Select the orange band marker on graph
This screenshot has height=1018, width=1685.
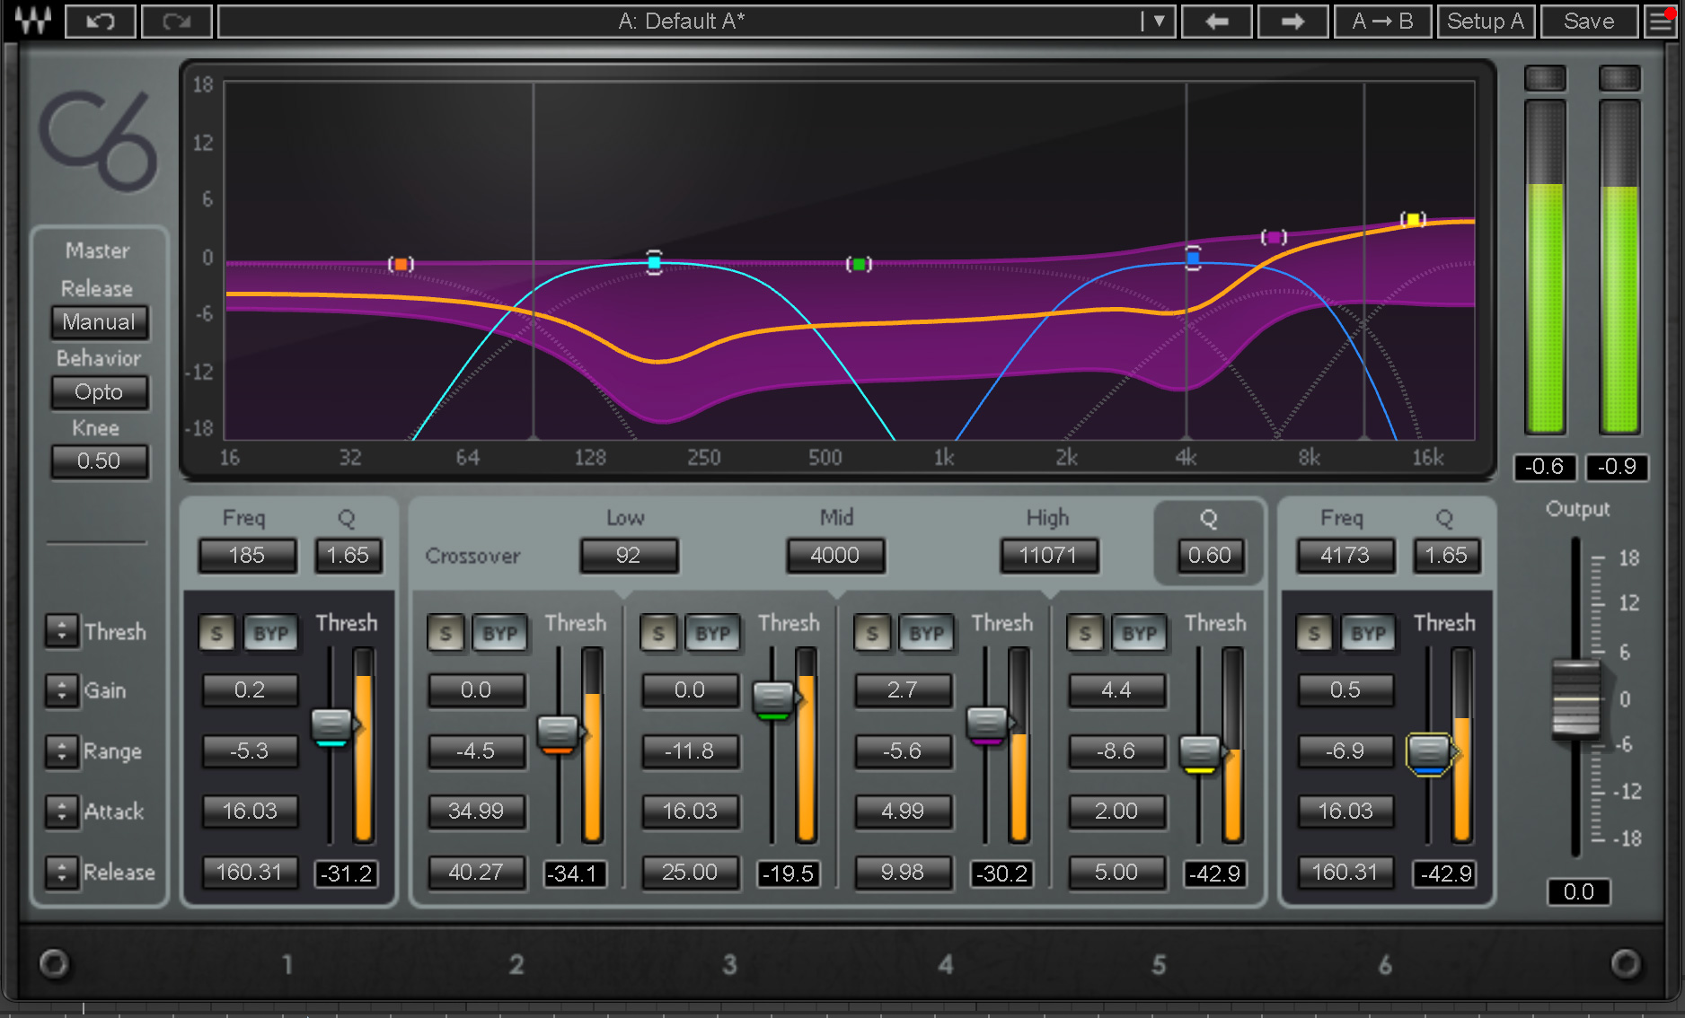401,264
